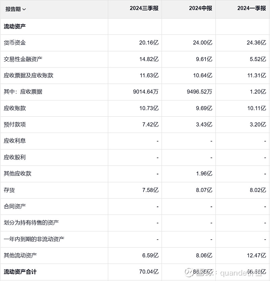The image size is (270, 281).
Task: Select the 2024三季报 column header
Action: [144, 8]
